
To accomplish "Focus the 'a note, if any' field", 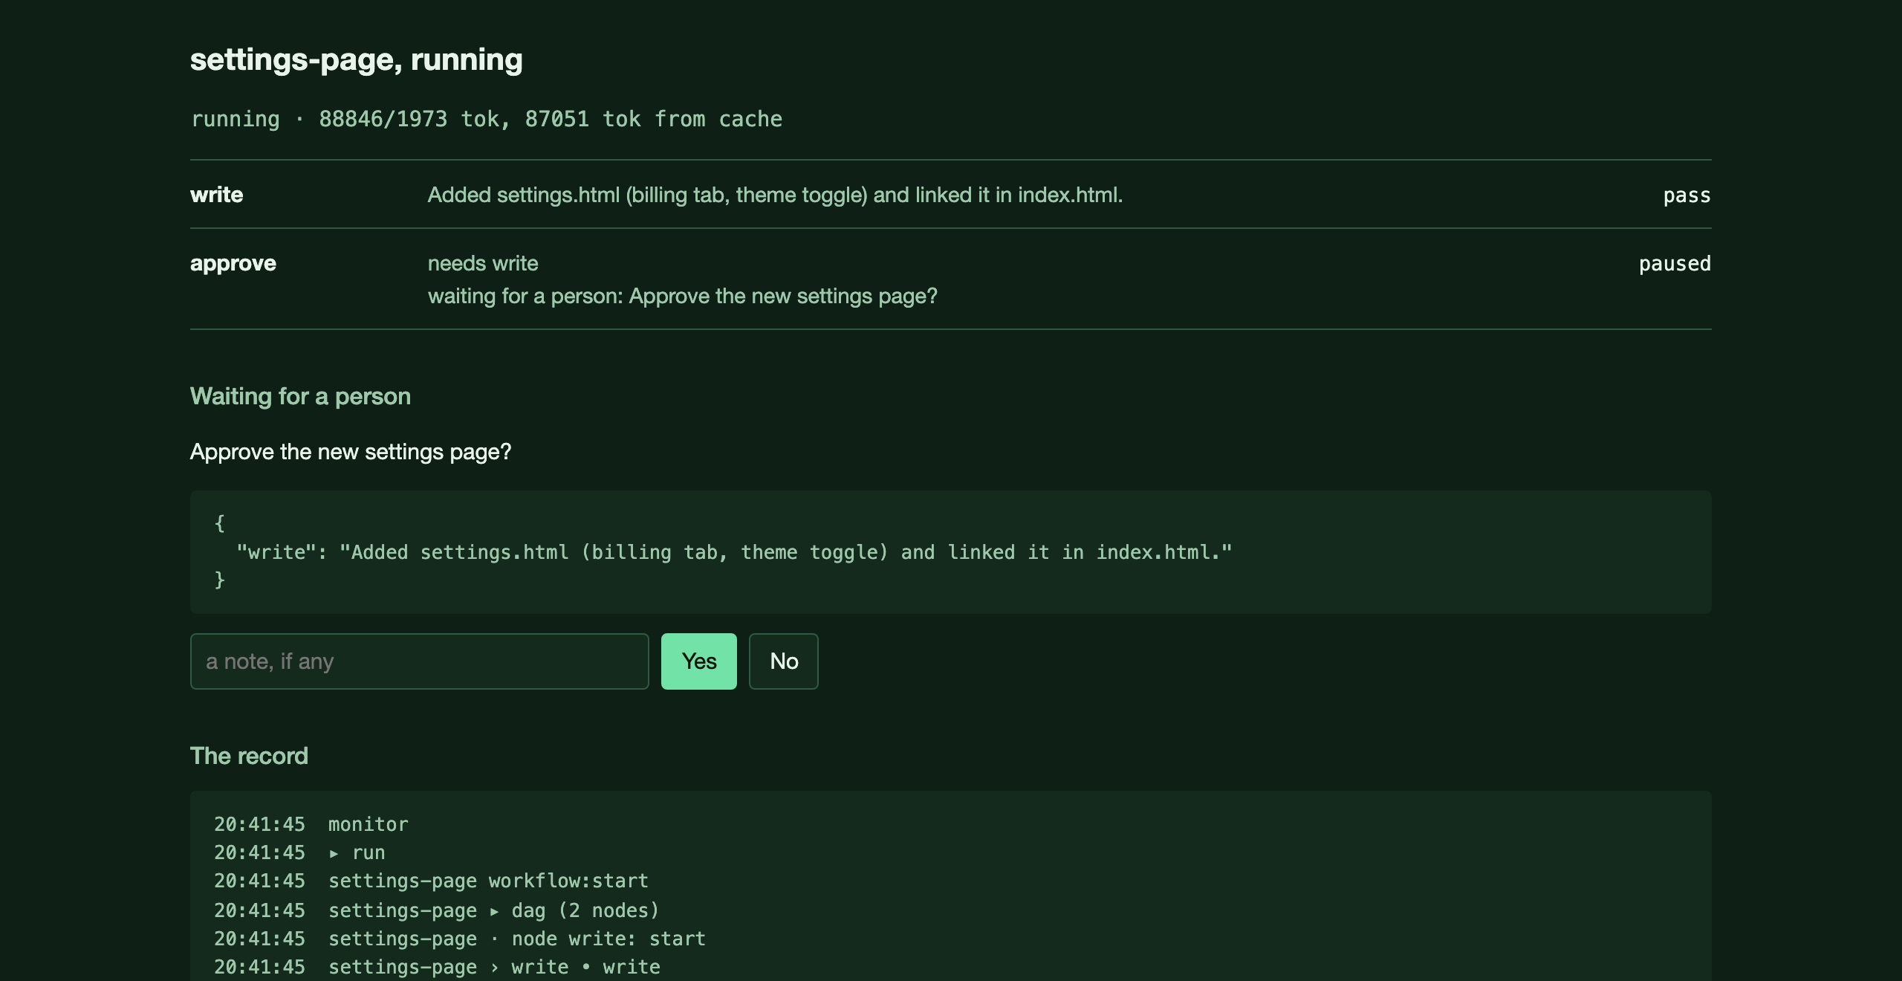I will point(419,661).
